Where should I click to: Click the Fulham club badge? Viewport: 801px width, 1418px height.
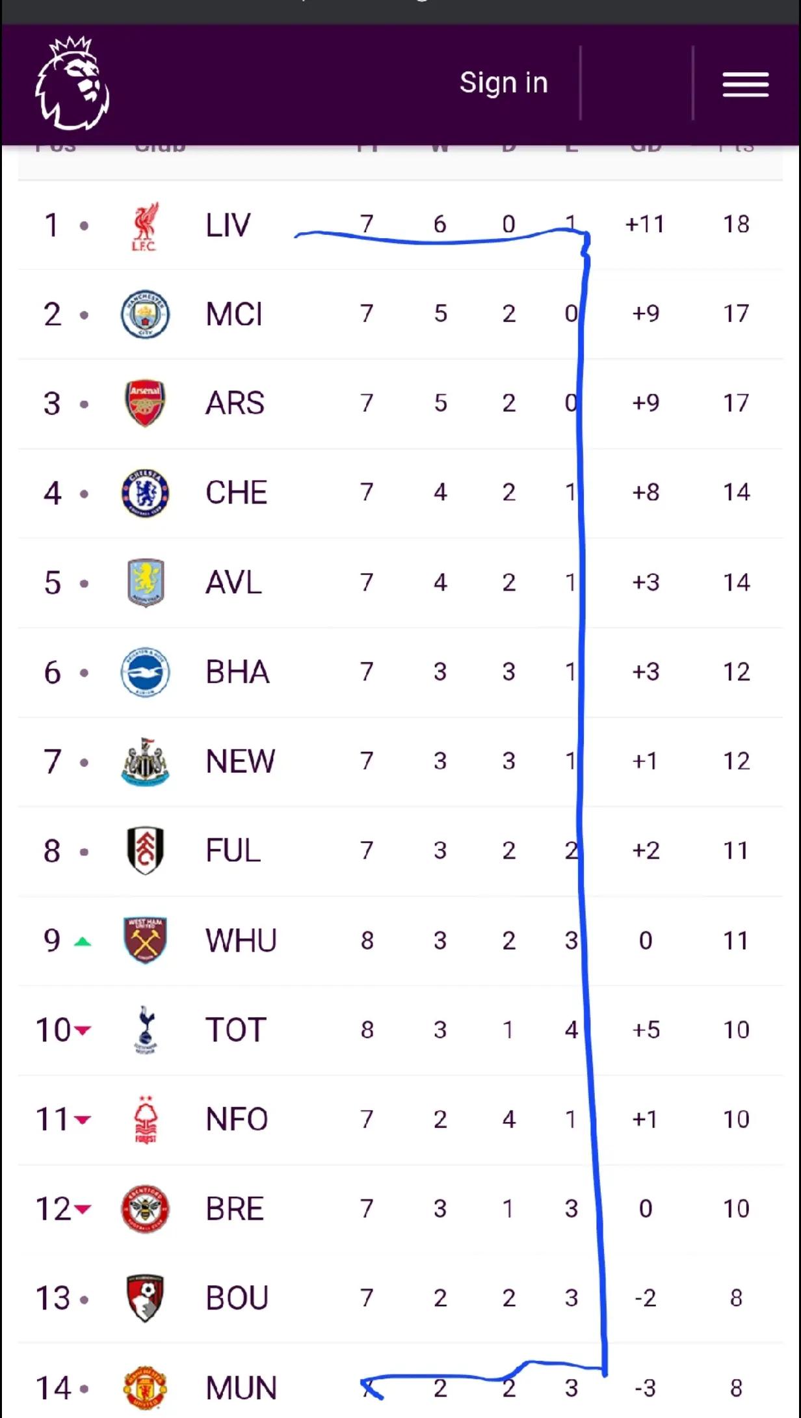[145, 851]
